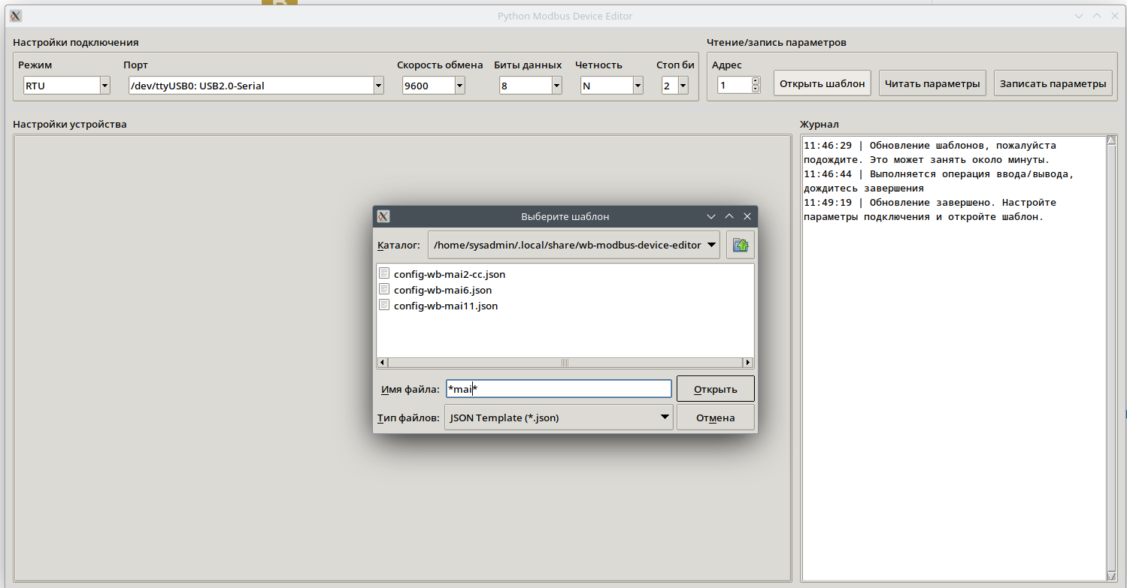Click the Читать параметры button
The width and height of the screenshot is (1127, 588).
click(x=933, y=83)
